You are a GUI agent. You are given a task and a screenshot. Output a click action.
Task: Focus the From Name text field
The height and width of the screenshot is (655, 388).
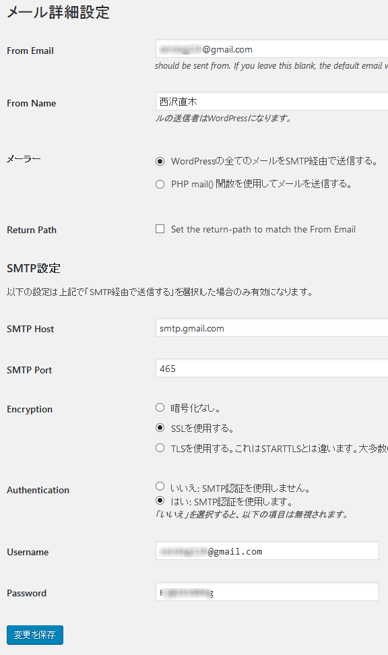(272, 101)
